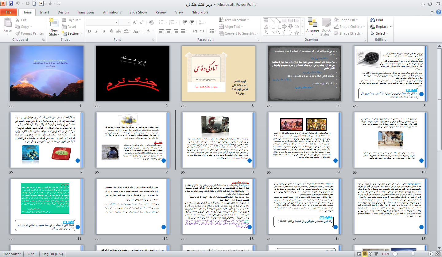The image size is (442, 257).
Task: Toggle the Slide Sorter view button
Action: (x=365, y=254)
